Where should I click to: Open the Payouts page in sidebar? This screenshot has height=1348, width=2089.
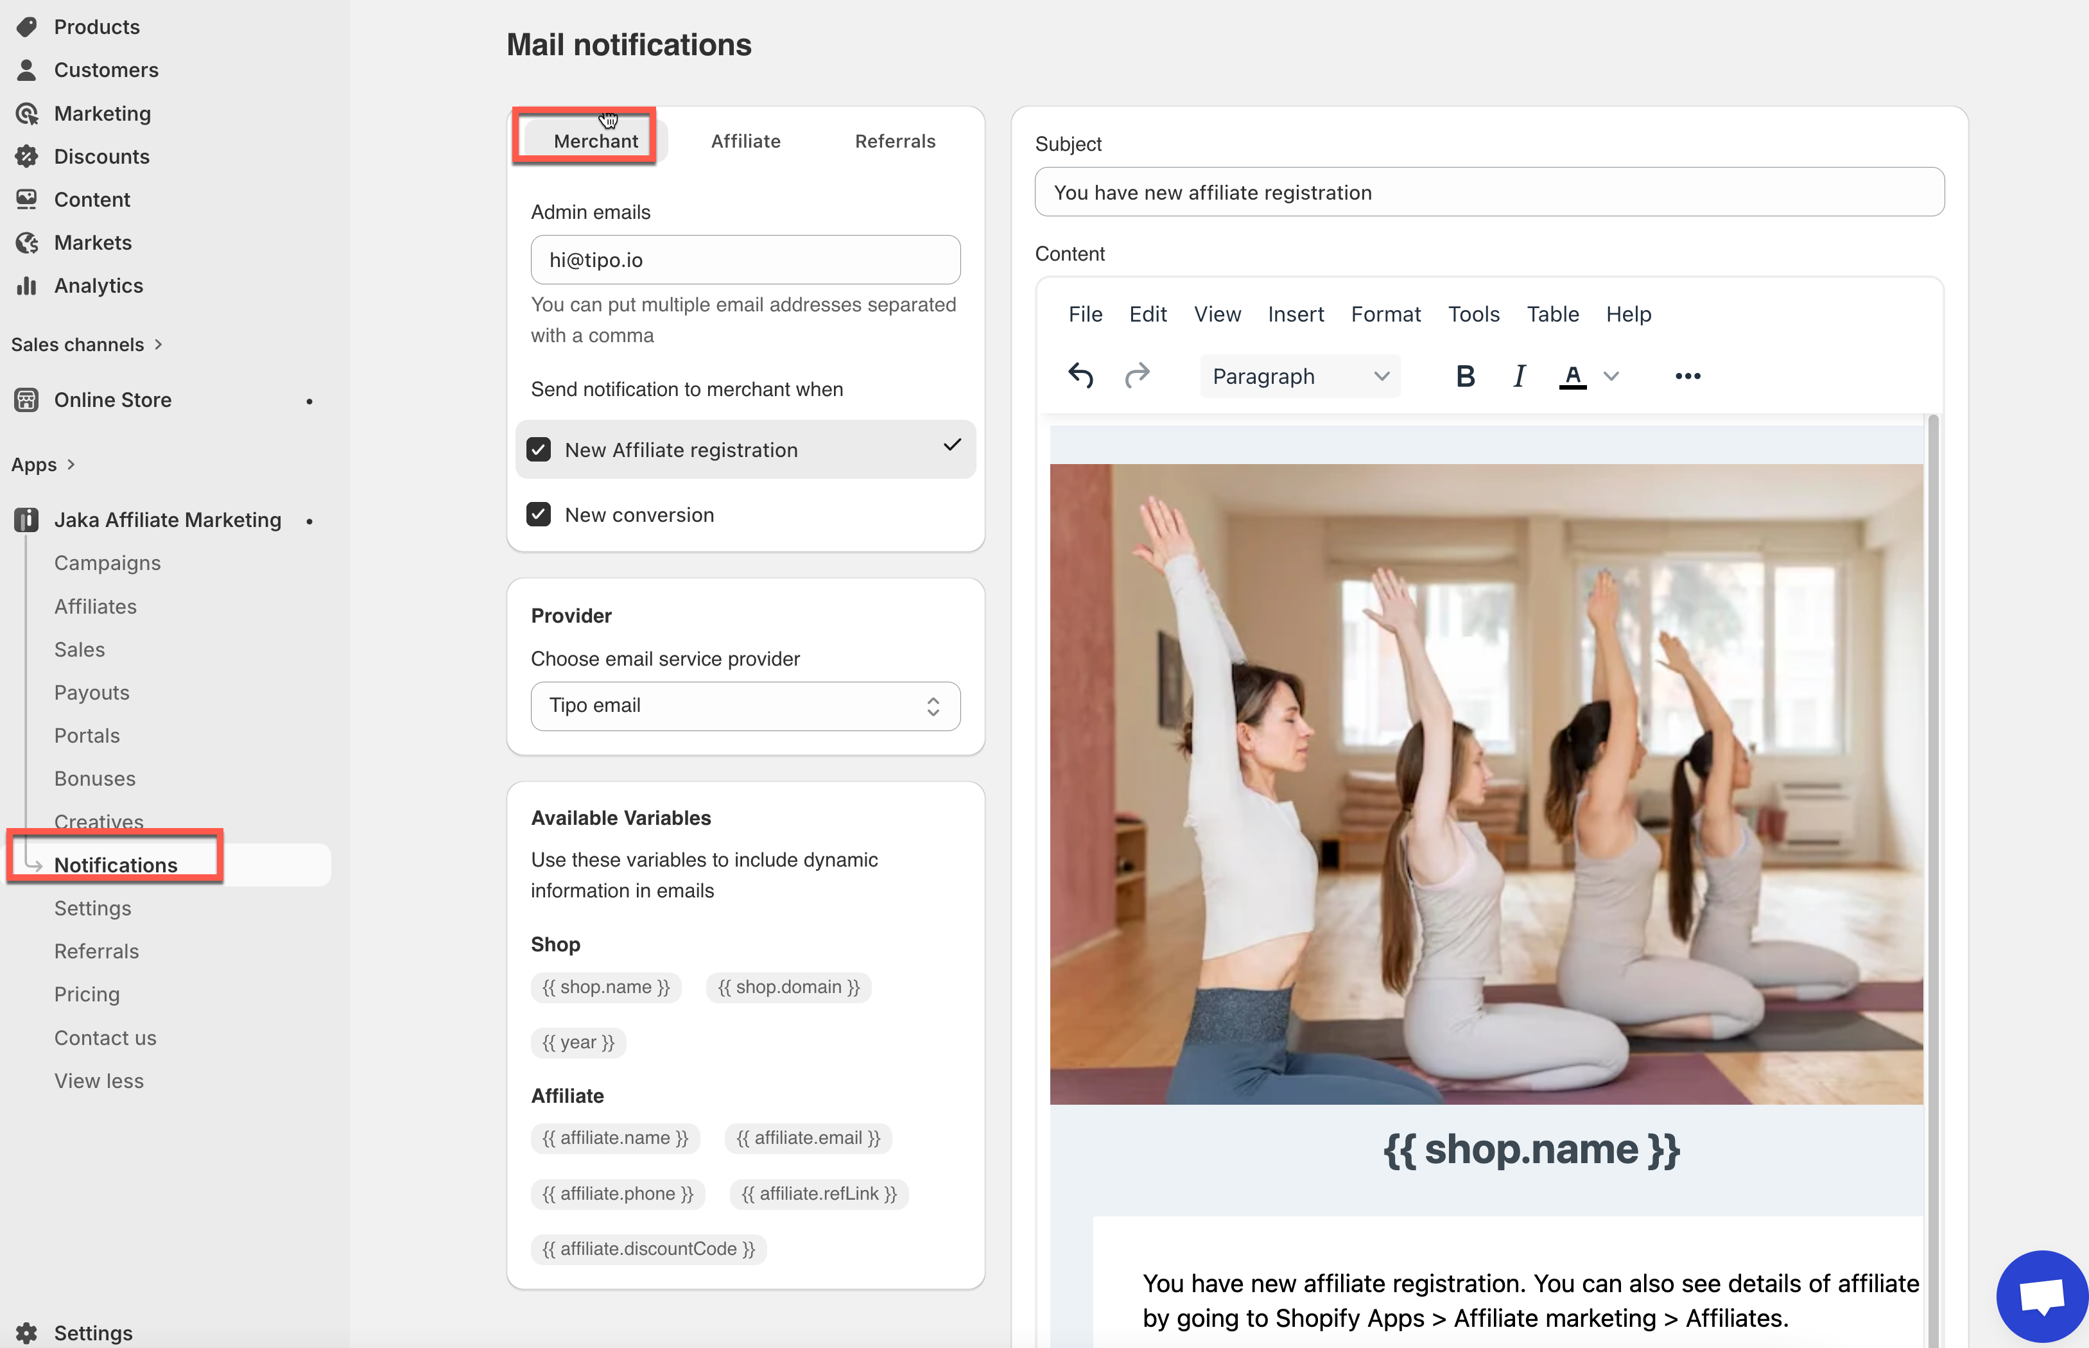click(x=91, y=693)
